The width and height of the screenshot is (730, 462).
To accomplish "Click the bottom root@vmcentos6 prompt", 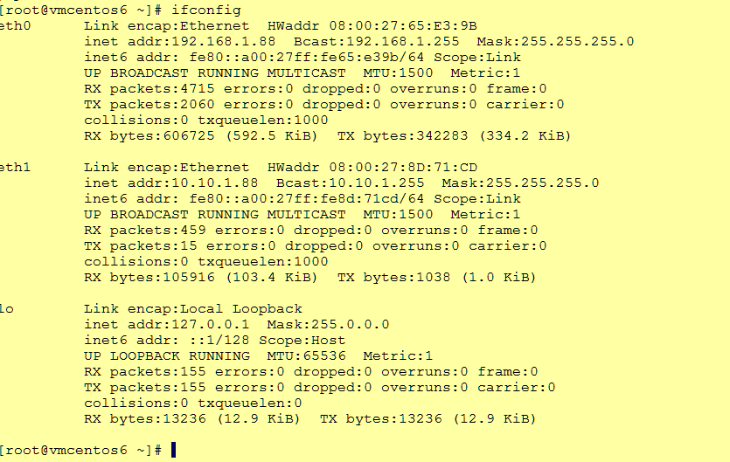I will coord(80,450).
